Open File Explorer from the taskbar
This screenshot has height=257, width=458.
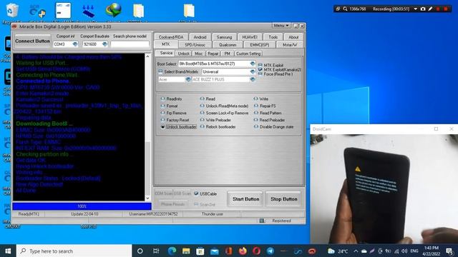pos(186,251)
